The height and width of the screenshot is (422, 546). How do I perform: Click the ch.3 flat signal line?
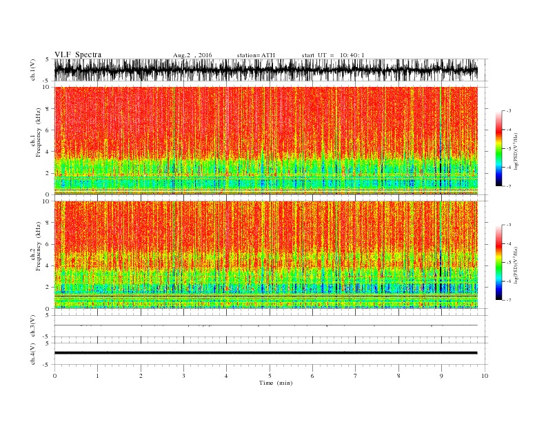(x=265, y=325)
